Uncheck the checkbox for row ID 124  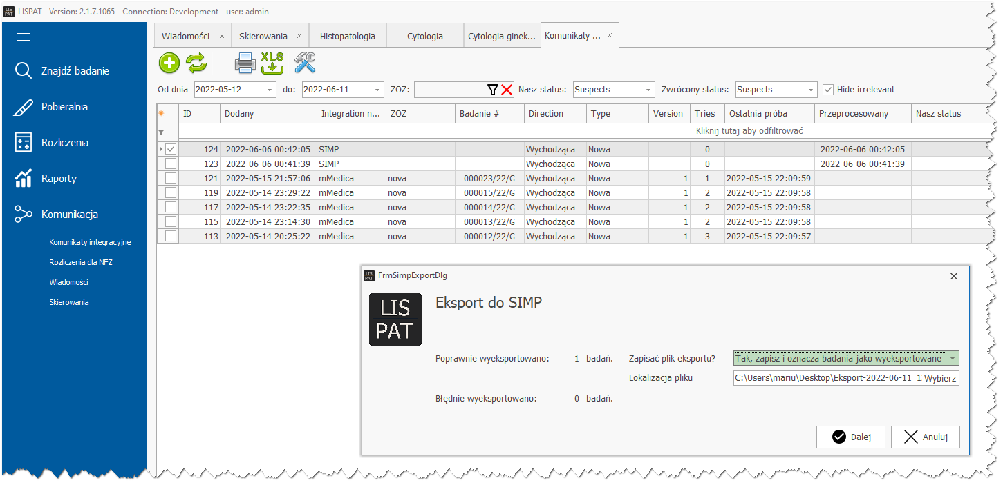(x=171, y=149)
